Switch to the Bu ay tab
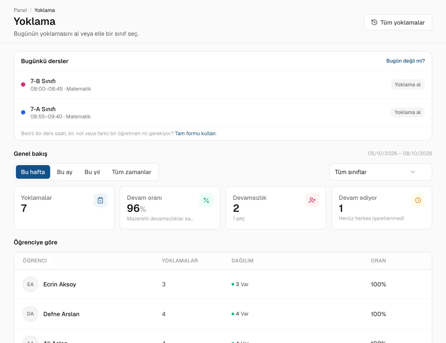The height and width of the screenshot is (343, 446). click(x=65, y=172)
